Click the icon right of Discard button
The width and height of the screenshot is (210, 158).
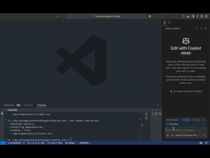[203, 120]
